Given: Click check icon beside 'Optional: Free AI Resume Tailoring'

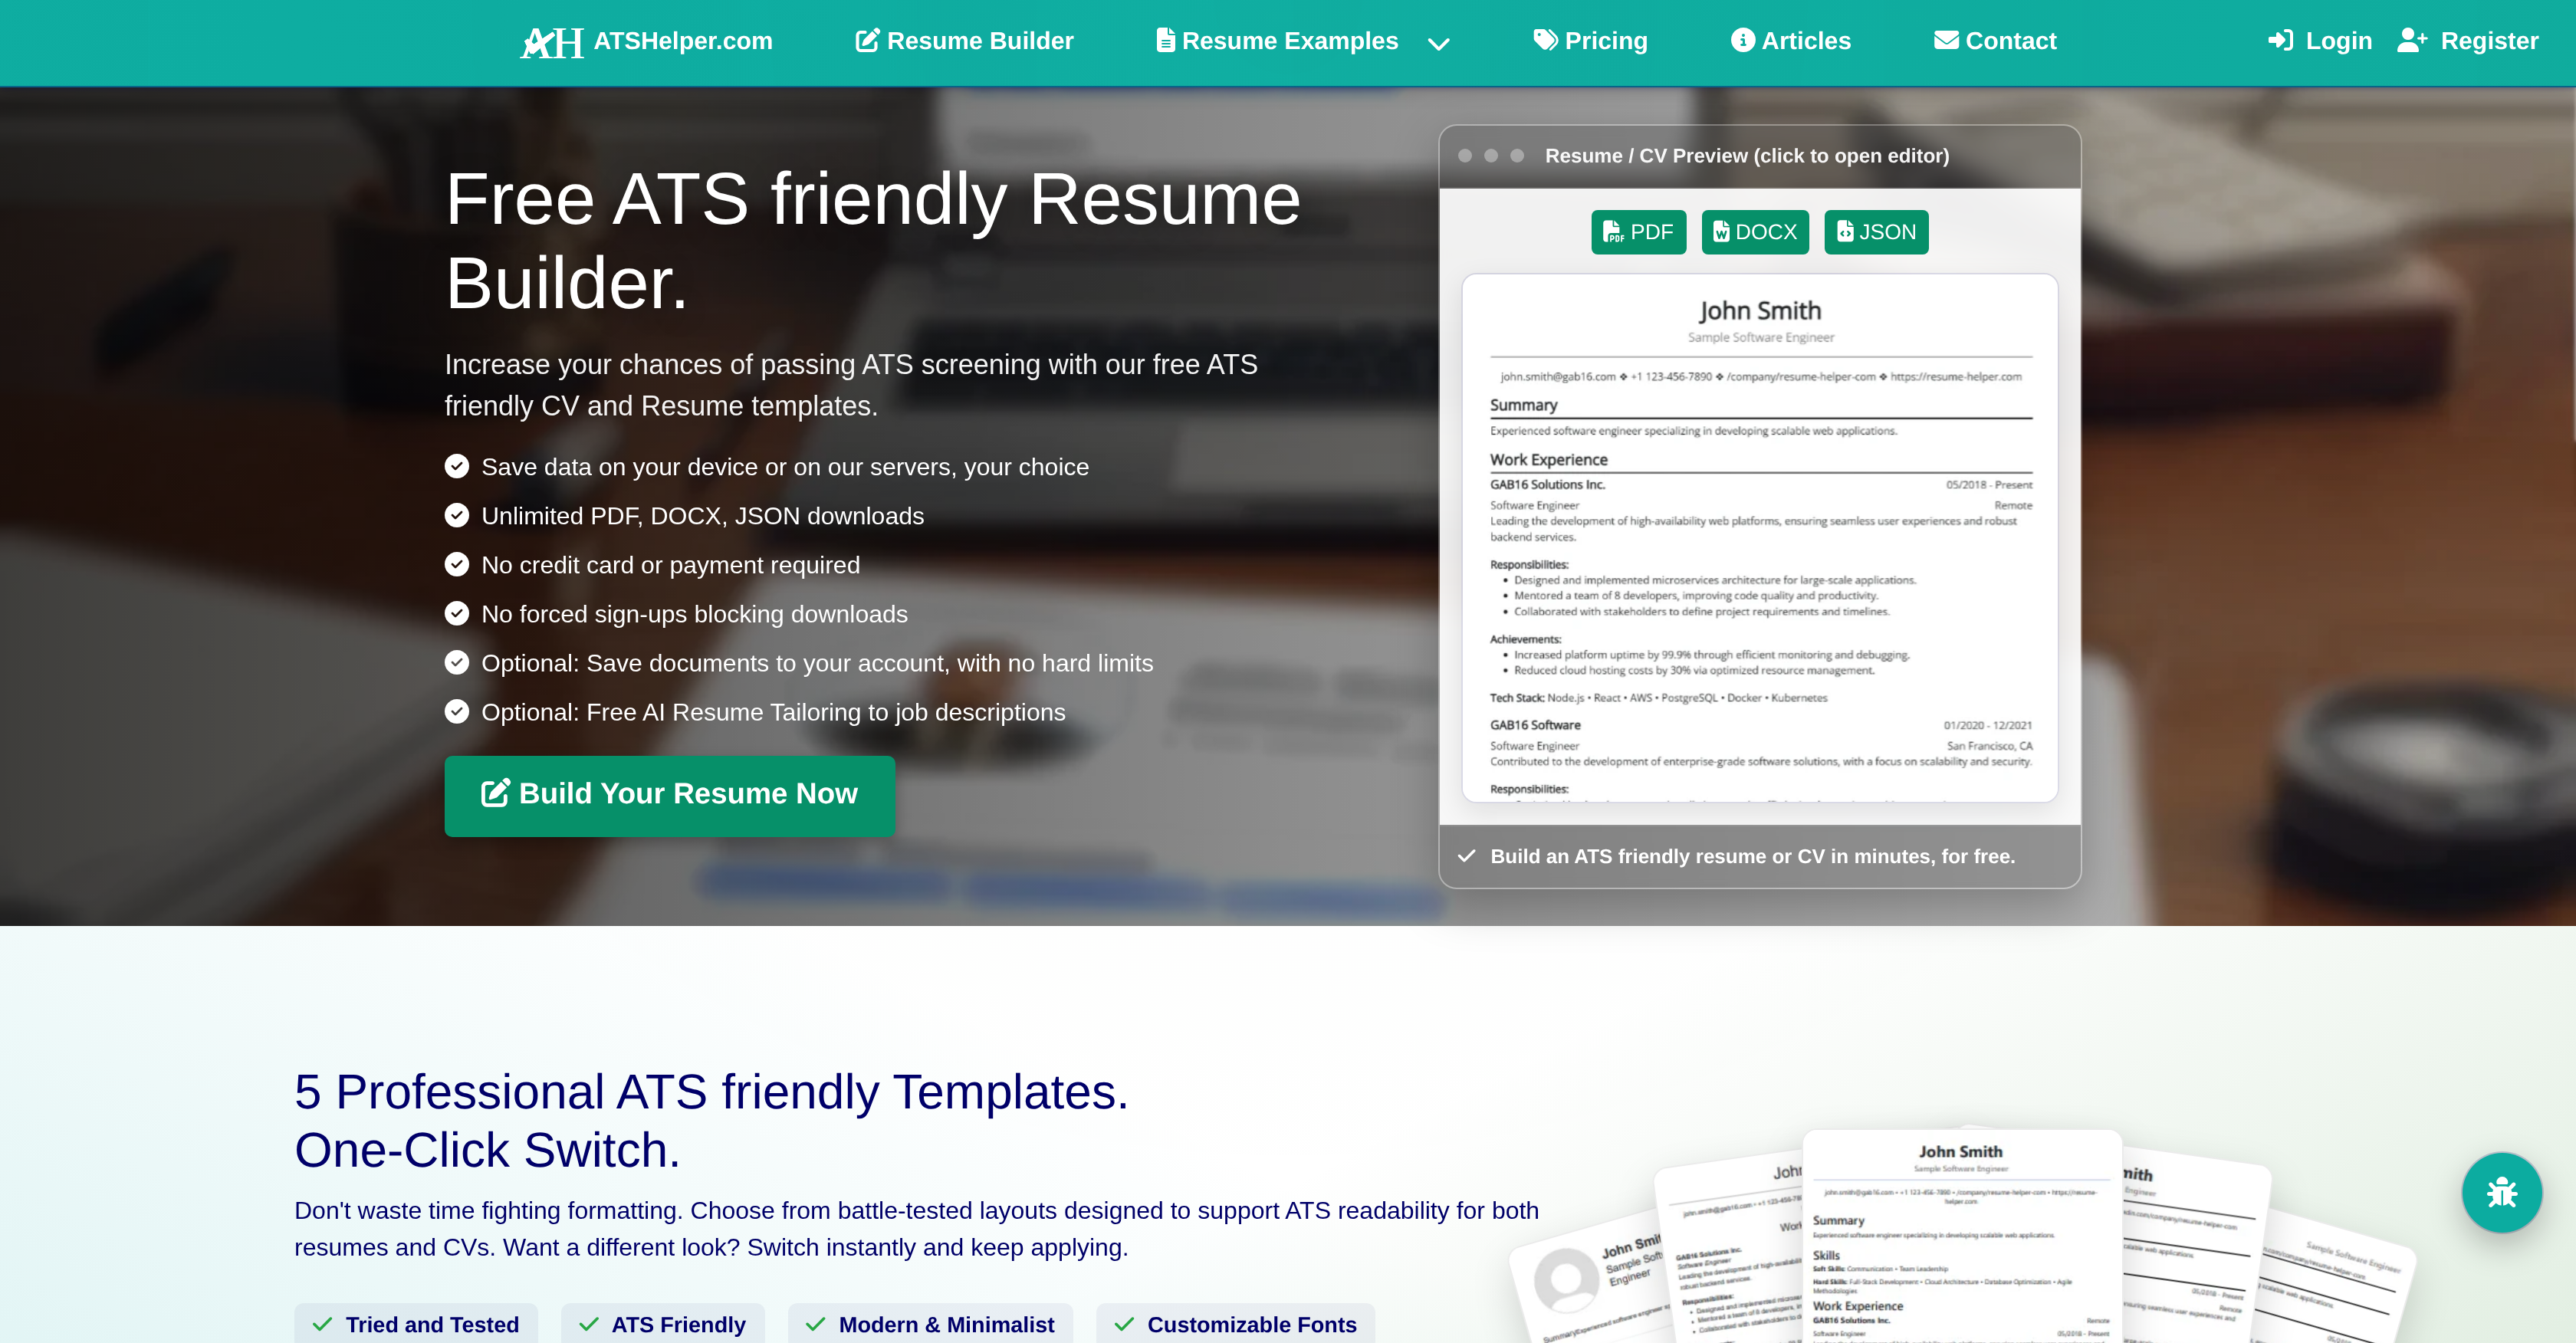Looking at the screenshot, I should click(x=457, y=712).
